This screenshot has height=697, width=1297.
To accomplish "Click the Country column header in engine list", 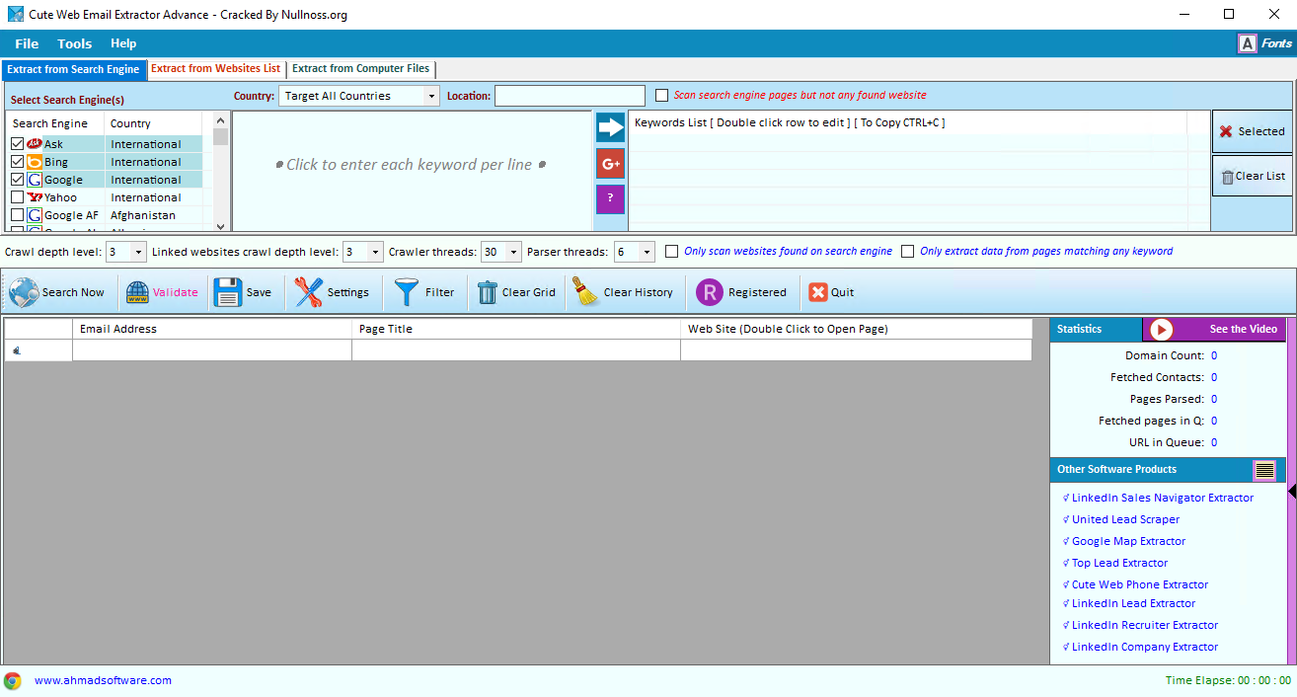I will (153, 123).
